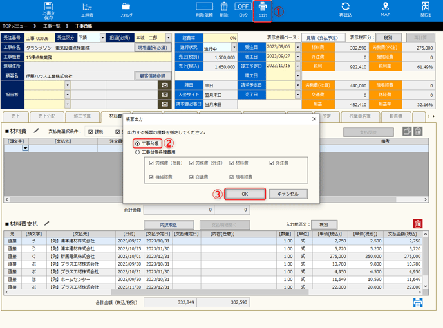Click the 顧客情報参照 button

point(153,76)
